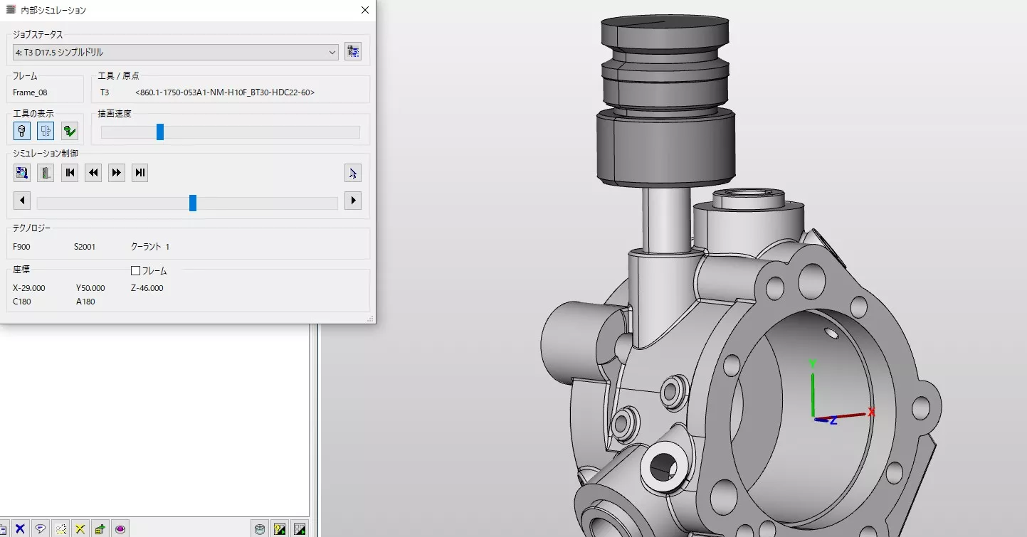
Task: Click the yellow X icon on bottom toolbar
Action: (x=80, y=528)
